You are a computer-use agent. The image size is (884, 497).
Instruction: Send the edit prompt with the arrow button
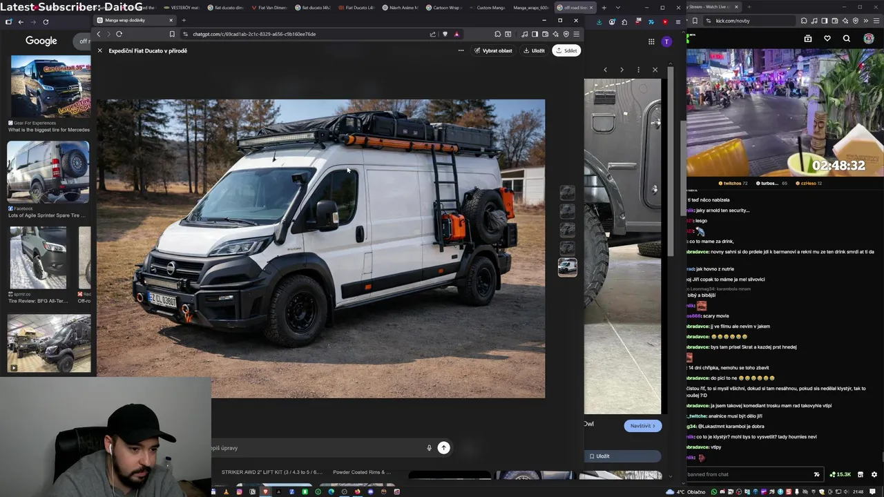444,448
